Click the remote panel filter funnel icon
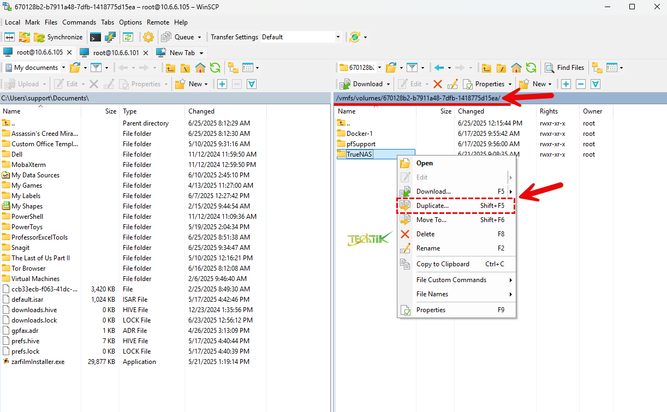 [x=412, y=68]
